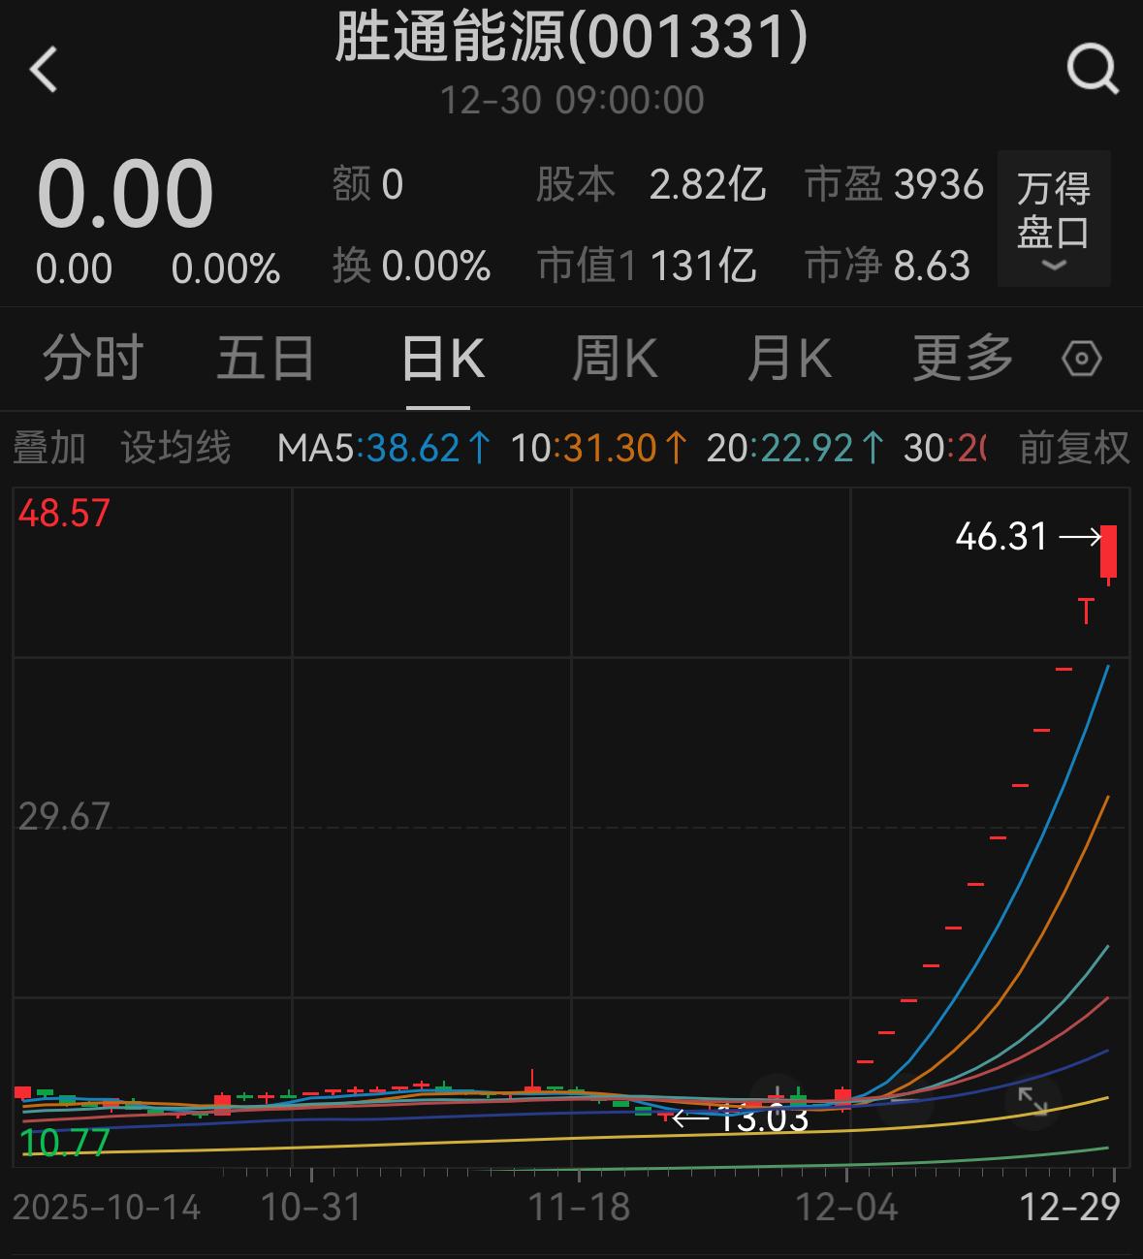1143x1259 pixels.
Task: Open 设均线 moving average settings
Action: pos(175,448)
